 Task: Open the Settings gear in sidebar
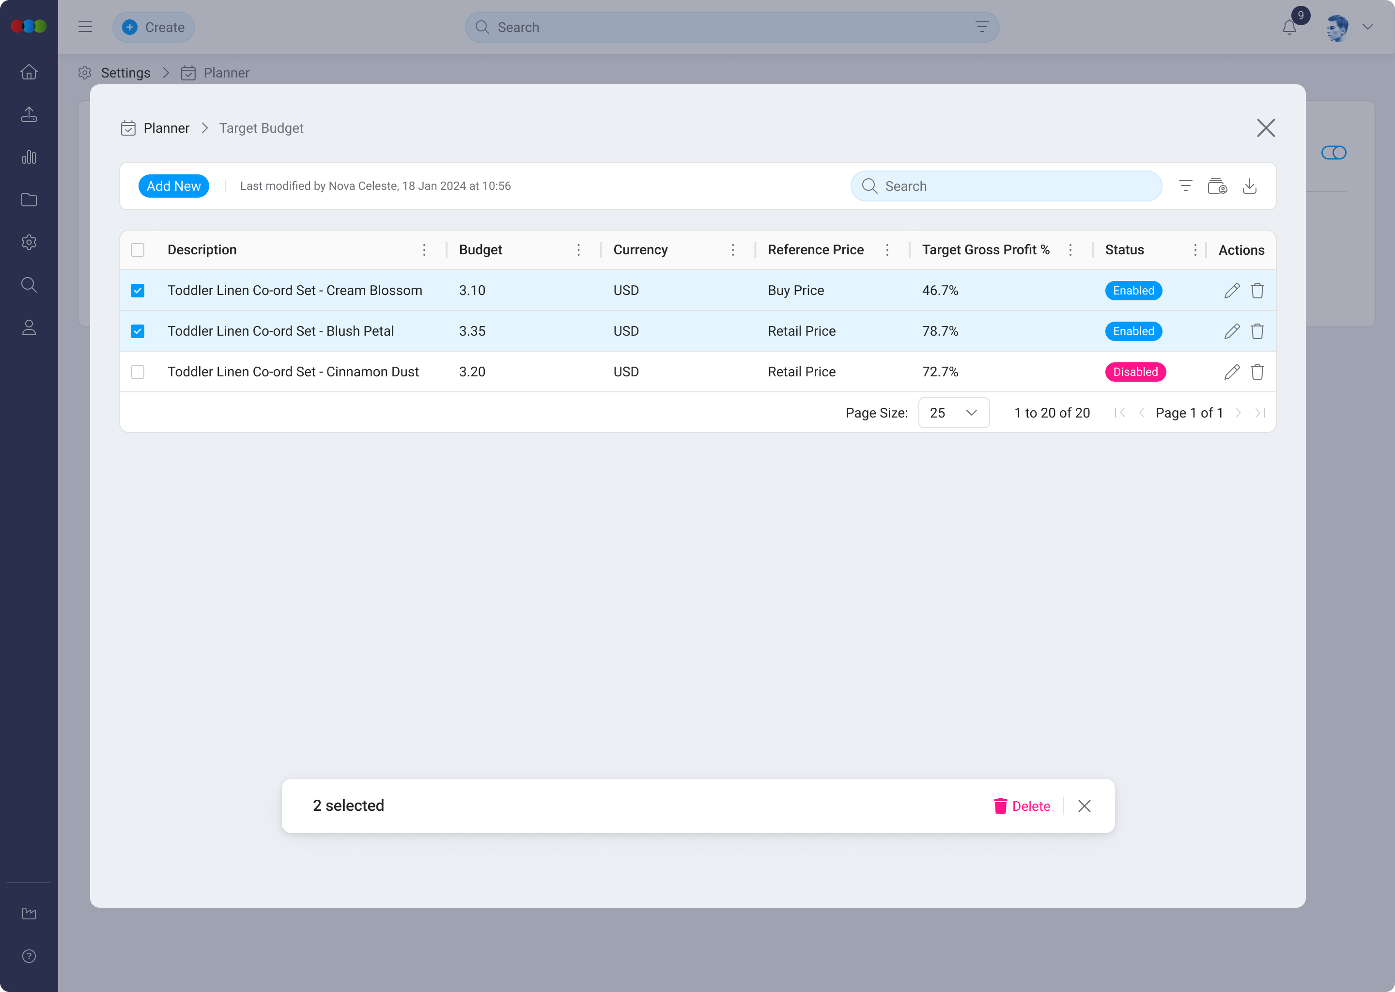pos(29,242)
